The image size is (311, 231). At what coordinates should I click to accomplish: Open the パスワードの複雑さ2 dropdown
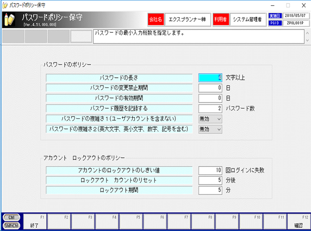tap(210, 129)
